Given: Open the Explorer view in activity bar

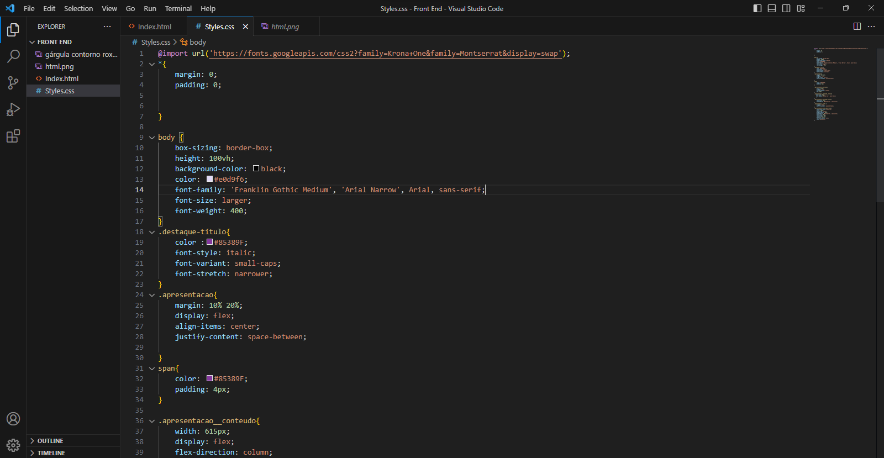Looking at the screenshot, I should pyautogui.click(x=13, y=29).
